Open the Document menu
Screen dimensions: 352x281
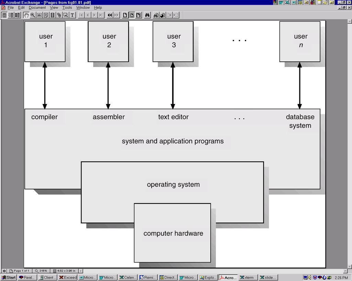pyautogui.click(x=37, y=8)
